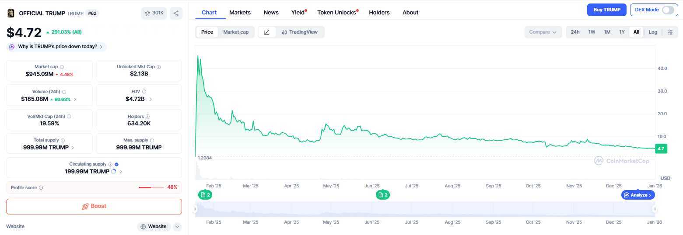Click Market cap info icon

click(62, 67)
